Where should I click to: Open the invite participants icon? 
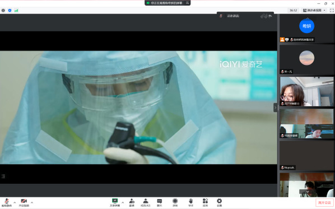[x=132, y=203]
